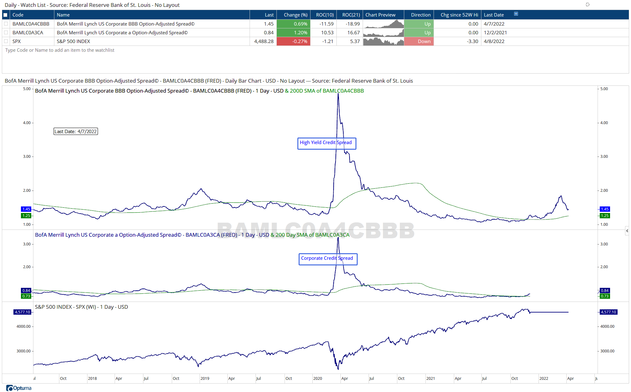The width and height of the screenshot is (631, 392).
Task: Open the SPX chart preview sparkline
Action: pos(383,41)
